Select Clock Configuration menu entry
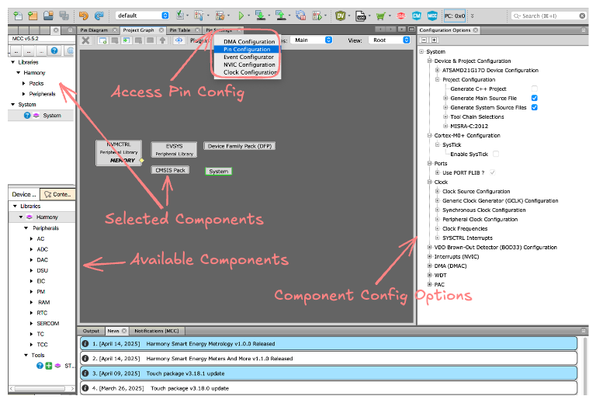This screenshot has height=403, width=596. coord(248,72)
